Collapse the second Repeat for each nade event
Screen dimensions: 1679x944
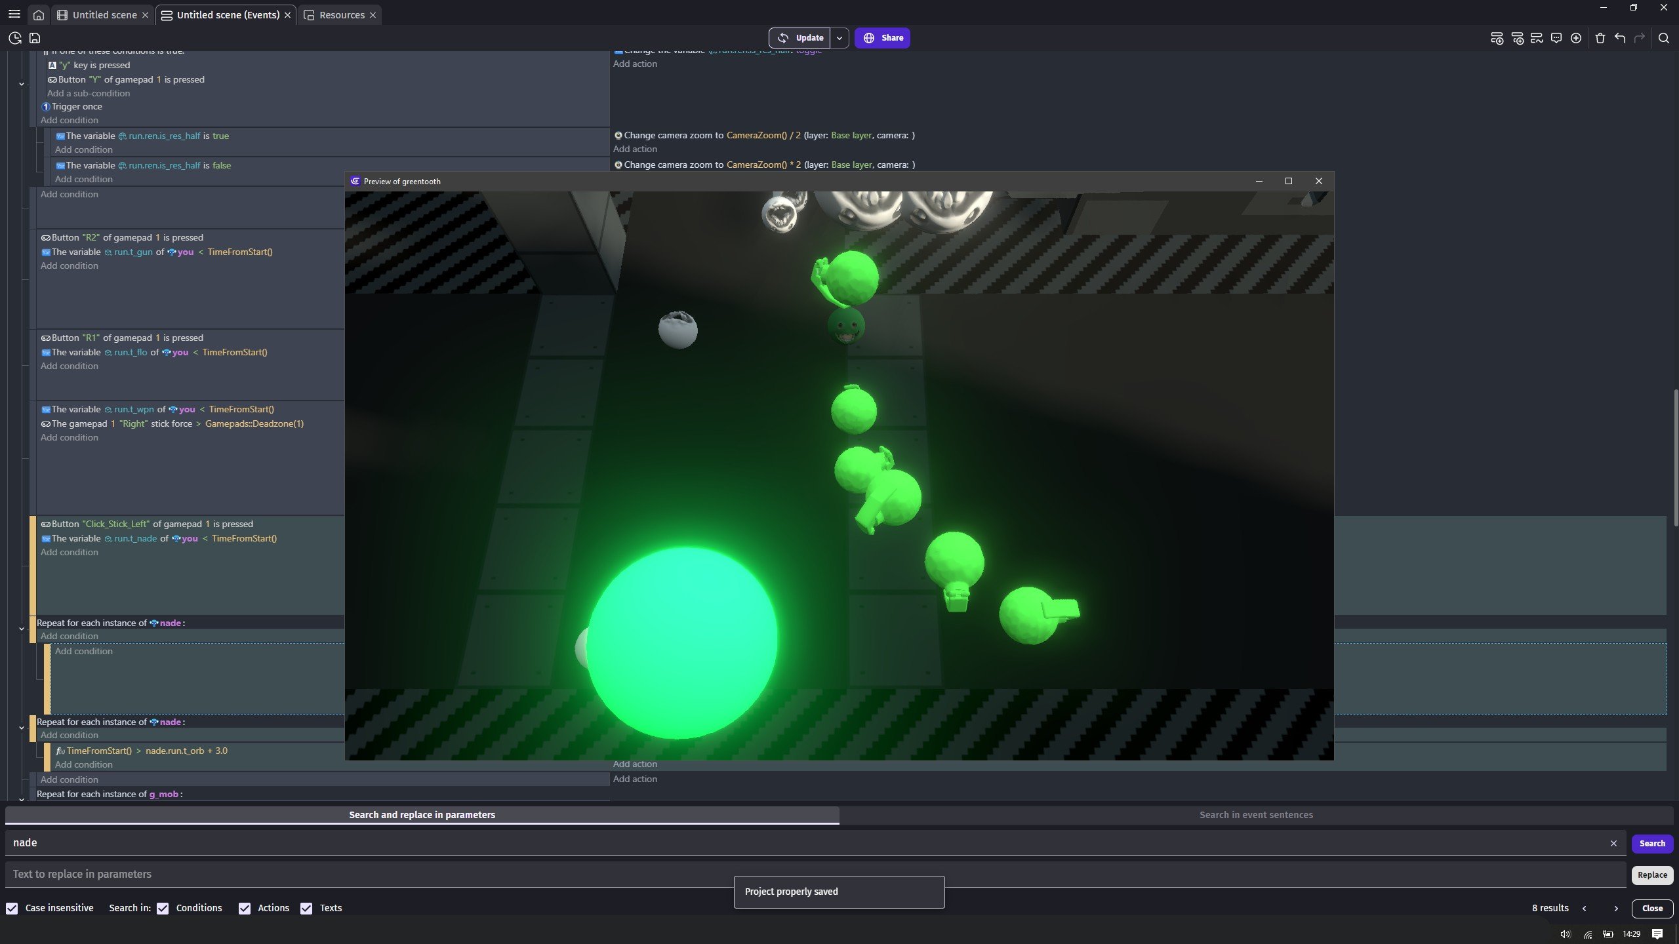coord(22,728)
